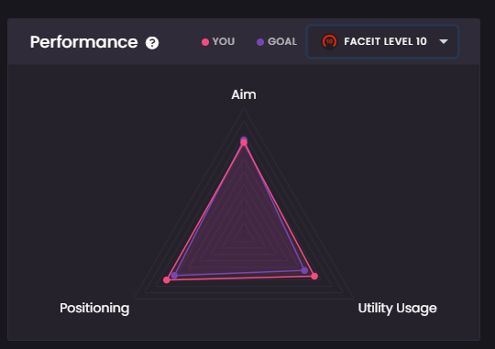Toggle the GOAL legend entry
This screenshot has height=349, width=495.
tap(277, 41)
